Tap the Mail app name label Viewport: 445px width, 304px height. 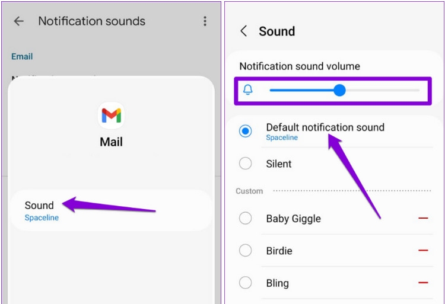coord(112,142)
